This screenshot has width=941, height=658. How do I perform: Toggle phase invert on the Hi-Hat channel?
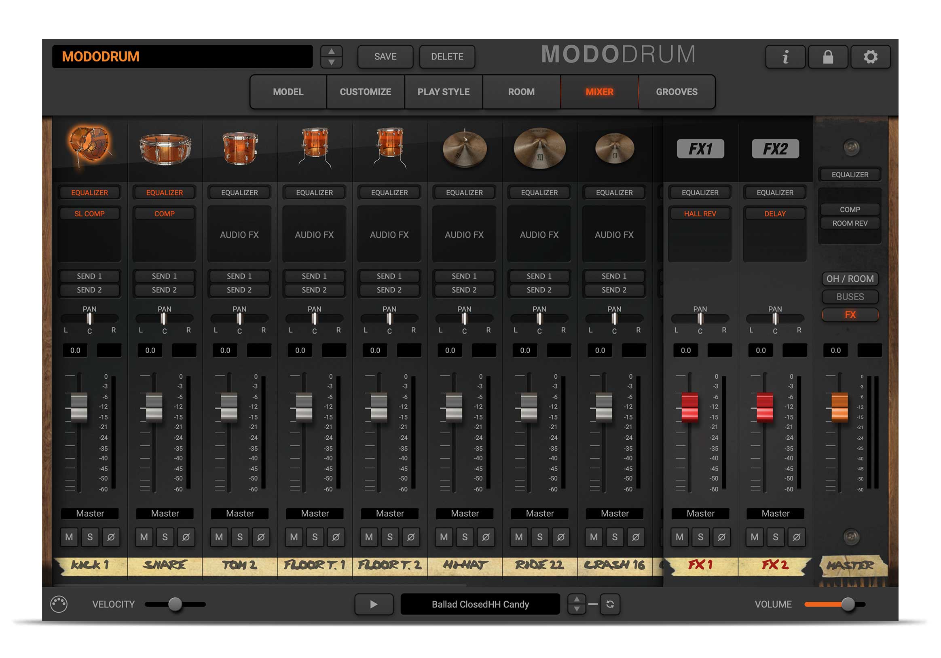486,537
